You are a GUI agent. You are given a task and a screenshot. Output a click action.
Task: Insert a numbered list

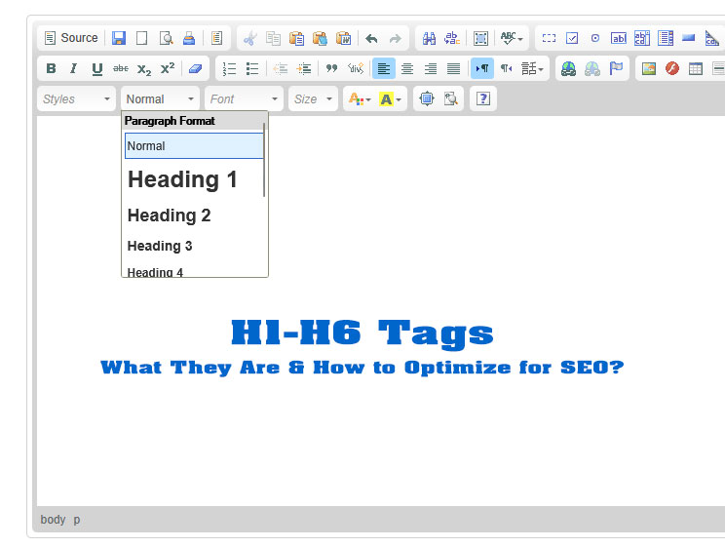click(229, 68)
